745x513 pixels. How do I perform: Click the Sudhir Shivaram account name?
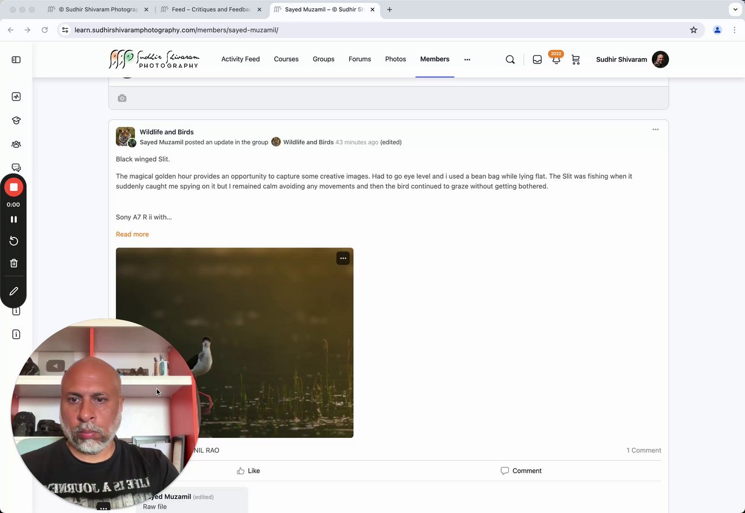point(622,59)
